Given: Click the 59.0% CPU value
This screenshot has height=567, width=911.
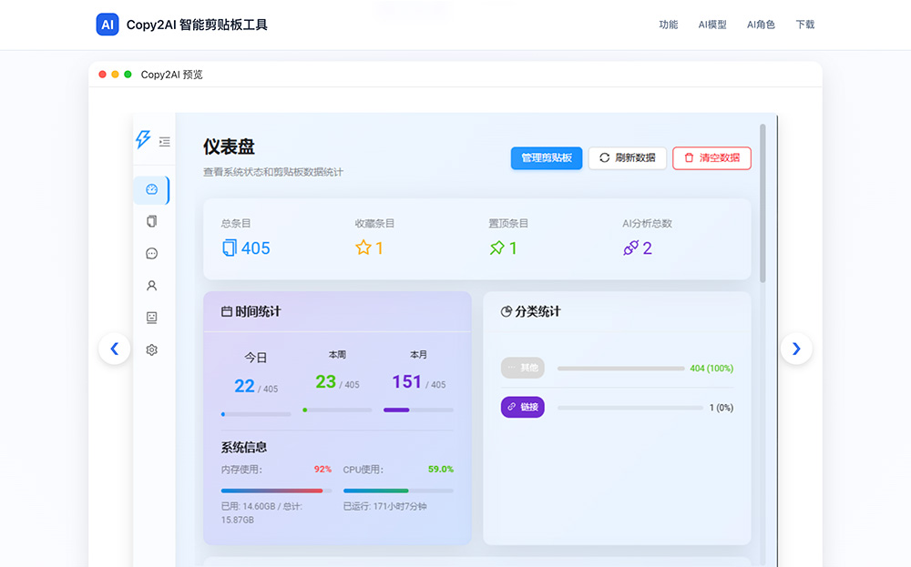Looking at the screenshot, I should [441, 469].
